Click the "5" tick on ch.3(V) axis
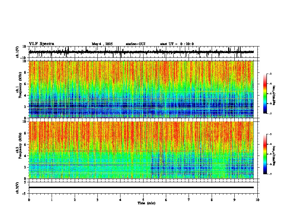The width and height of the screenshot is (290, 224). (x=26, y=182)
